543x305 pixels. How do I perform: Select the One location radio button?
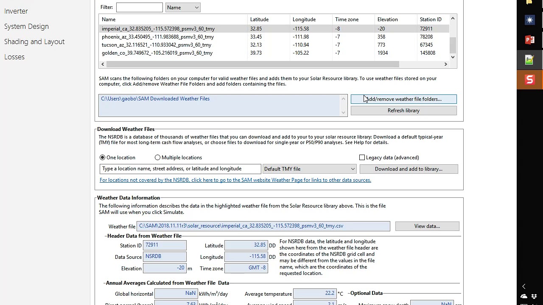[x=103, y=158]
